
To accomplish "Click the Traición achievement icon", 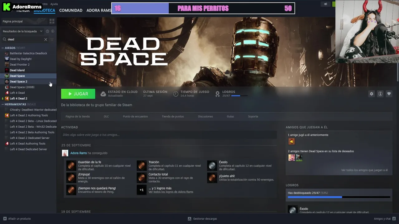I will tap(142, 166).
